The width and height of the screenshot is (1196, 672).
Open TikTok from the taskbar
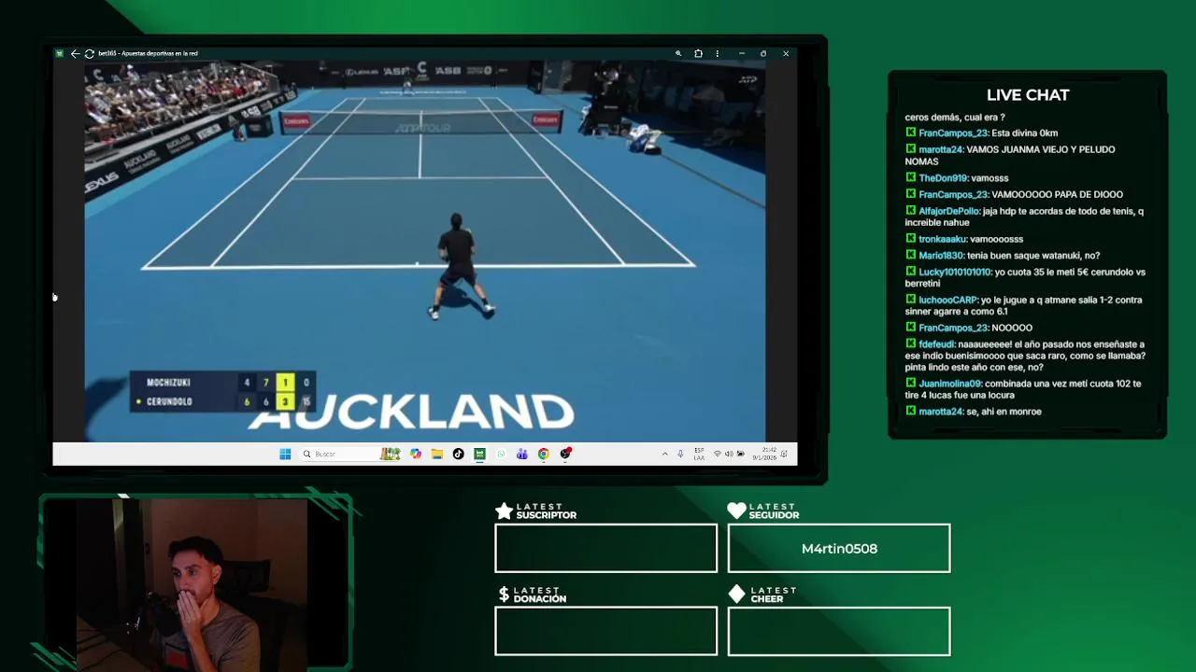point(458,454)
